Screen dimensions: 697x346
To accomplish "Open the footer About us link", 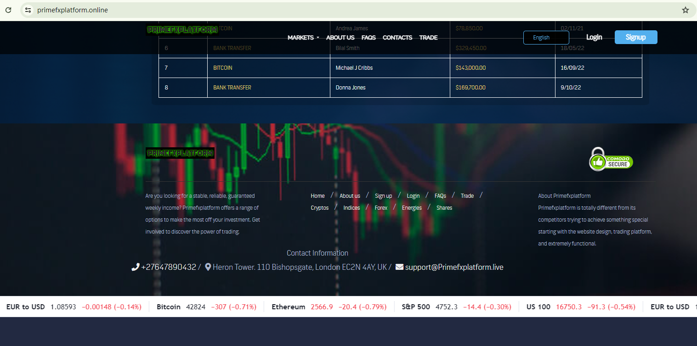I will [350, 196].
